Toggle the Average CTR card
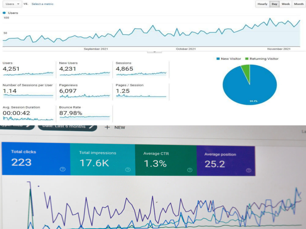306x229 pixels. (166, 160)
